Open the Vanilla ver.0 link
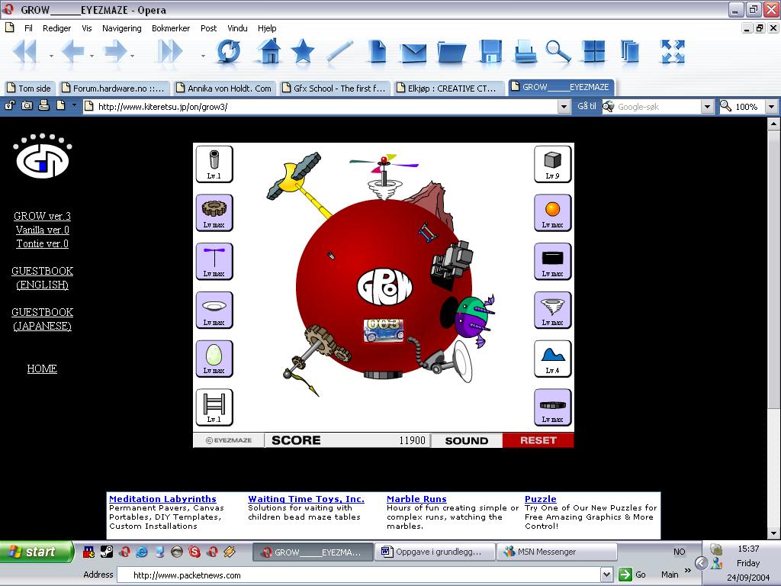Viewport: 781px width, 586px height. 43,230
